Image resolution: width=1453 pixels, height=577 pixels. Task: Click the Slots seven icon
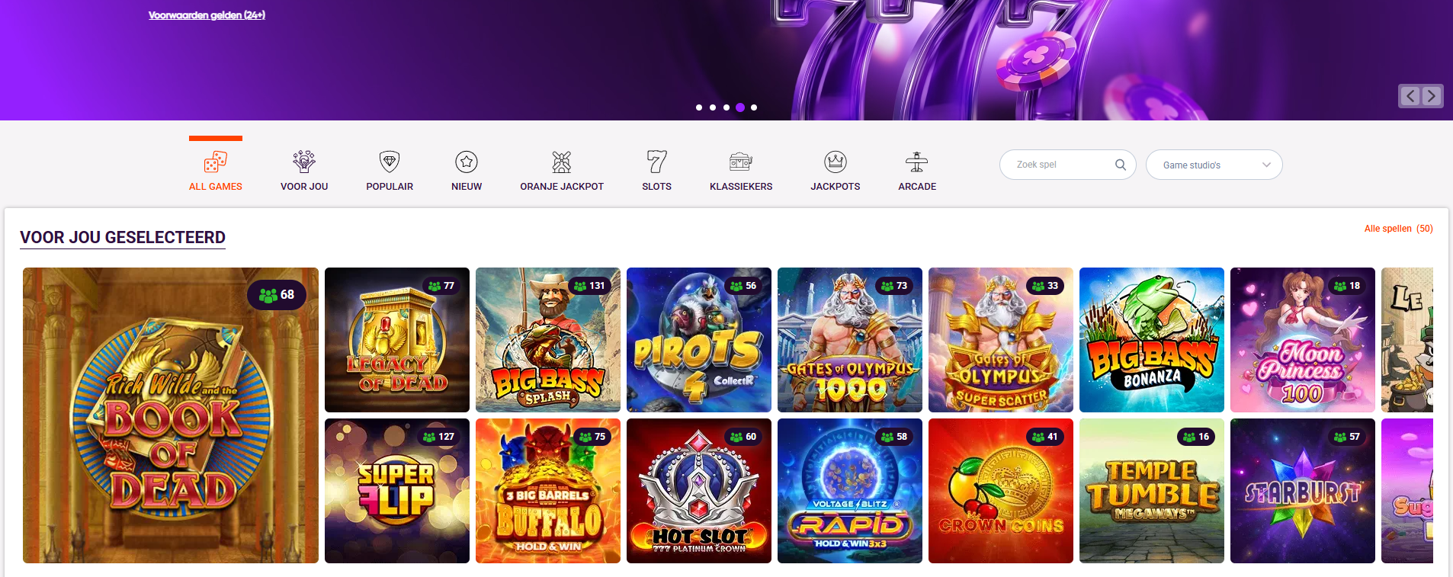click(x=656, y=162)
